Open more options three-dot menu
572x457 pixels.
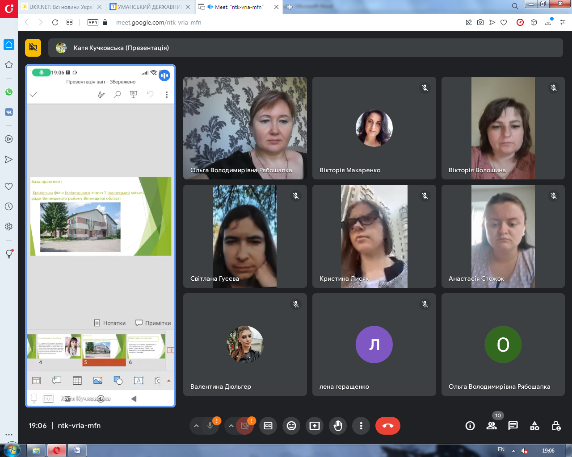(361, 426)
